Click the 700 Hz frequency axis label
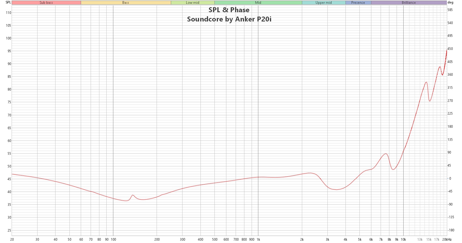Image resolution: width=462 pixels, height=243 pixels. pos(236,240)
